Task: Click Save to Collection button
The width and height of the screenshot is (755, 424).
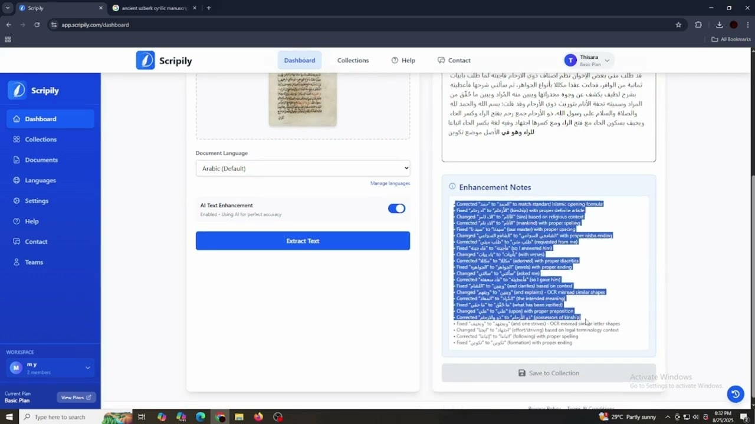Action: tap(549, 373)
